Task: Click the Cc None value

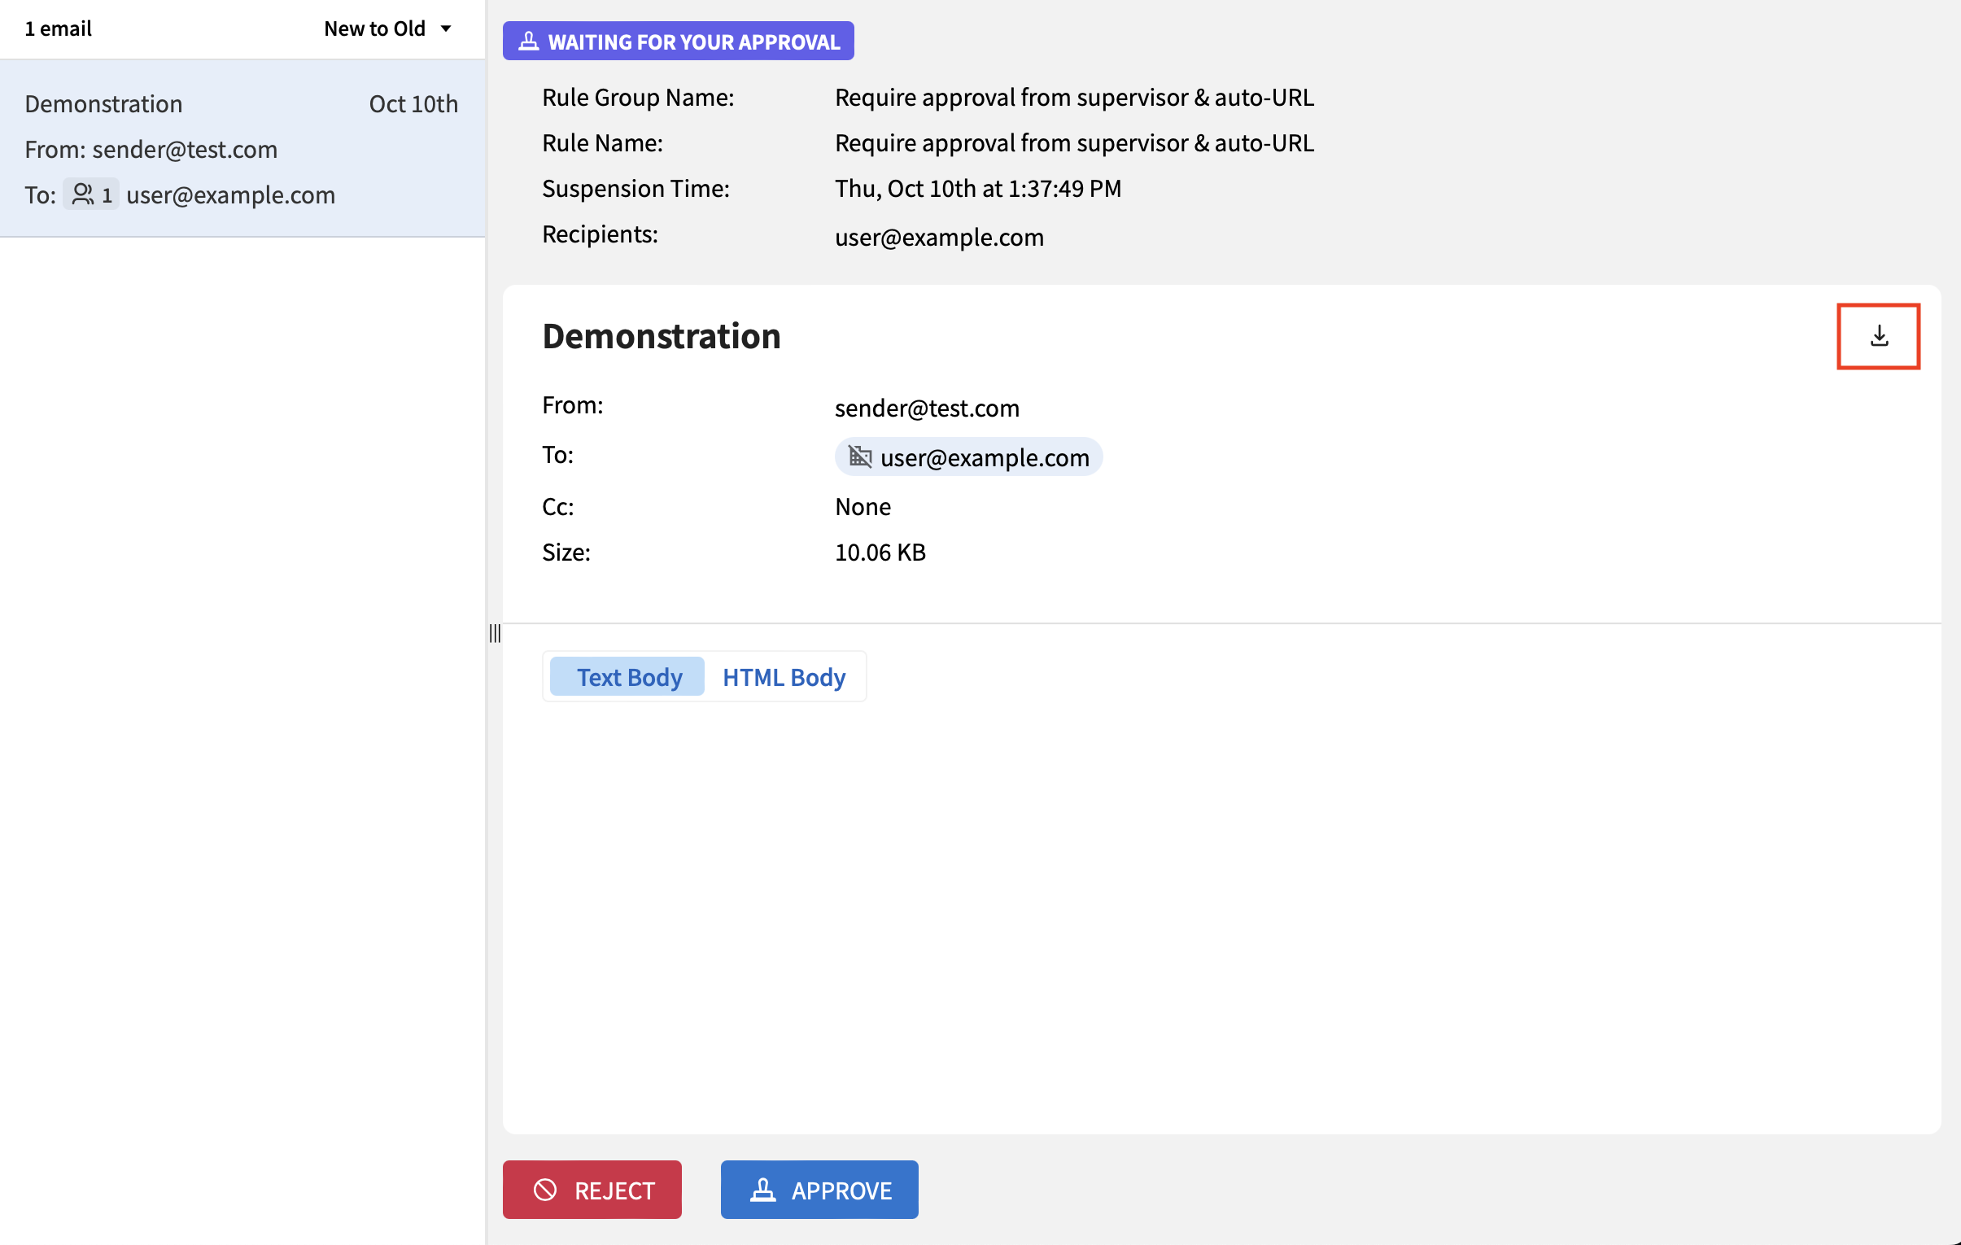Action: click(863, 506)
